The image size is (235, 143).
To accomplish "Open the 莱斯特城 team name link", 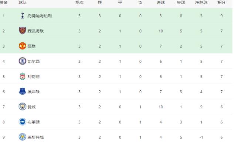I will coord(35,137).
